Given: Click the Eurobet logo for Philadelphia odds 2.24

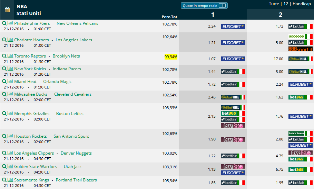Looking at the screenshot, I should (x=233, y=27).
